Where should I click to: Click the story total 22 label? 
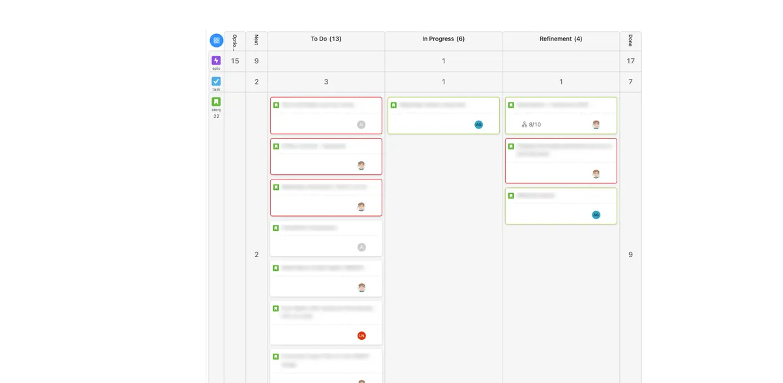coord(216,116)
